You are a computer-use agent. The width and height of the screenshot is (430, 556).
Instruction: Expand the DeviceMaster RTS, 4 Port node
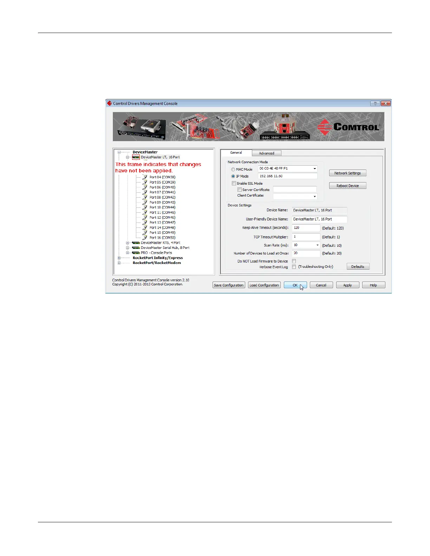(x=128, y=243)
